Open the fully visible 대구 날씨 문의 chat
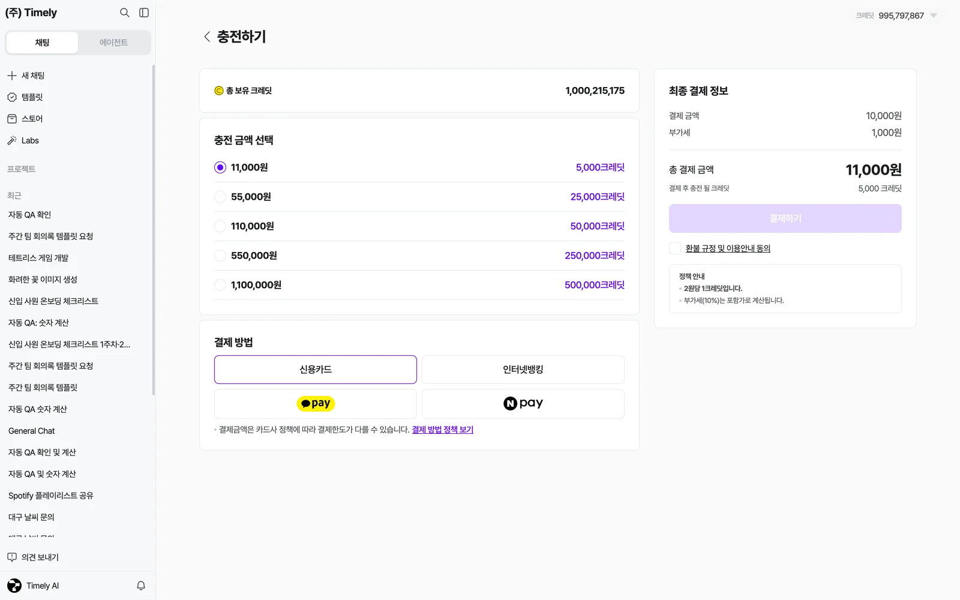The width and height of the screenshot is (960, 600). [31, 517]
